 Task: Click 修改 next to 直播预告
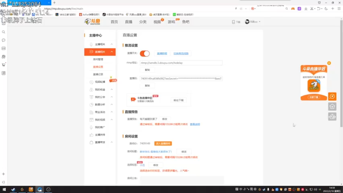[165, 119]
